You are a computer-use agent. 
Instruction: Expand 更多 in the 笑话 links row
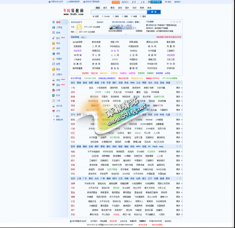179,215
